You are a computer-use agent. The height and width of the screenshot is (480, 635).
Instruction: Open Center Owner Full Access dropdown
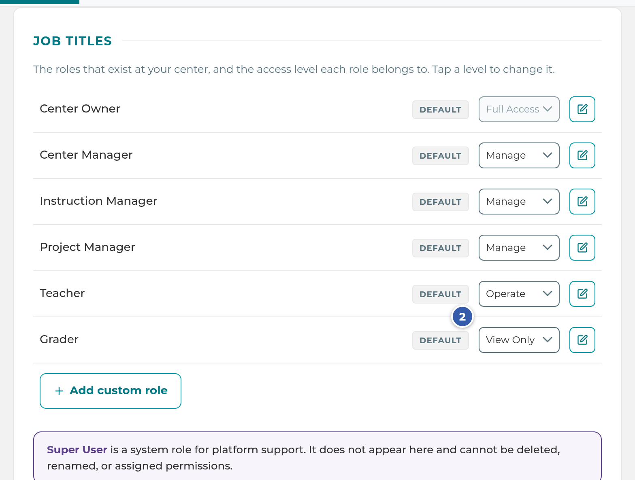click(x=519, y=109)
